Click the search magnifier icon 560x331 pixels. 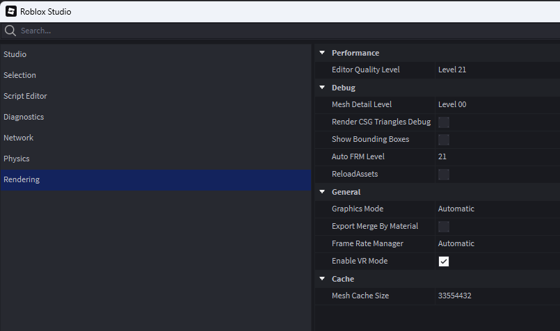point(10,31)
